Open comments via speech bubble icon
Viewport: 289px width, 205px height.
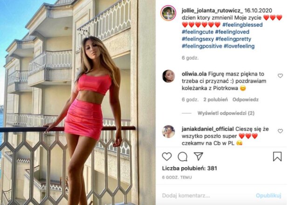(182, 156)
